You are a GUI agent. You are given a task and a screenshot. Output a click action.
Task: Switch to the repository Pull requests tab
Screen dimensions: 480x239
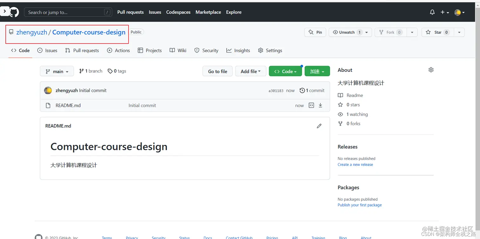pyautogui.click(x=82, y=50)
